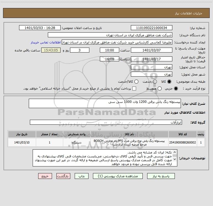Click the ردیف column header
The height and width of the screenshot is (206, 213).
pyautogui.click(x=201, y=134)
